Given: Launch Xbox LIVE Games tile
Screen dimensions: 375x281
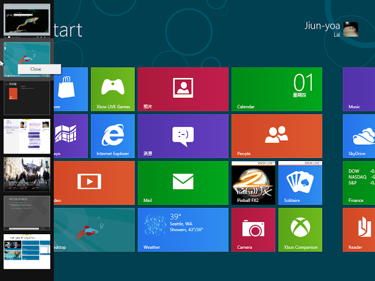Looking at the screenshot, I should [x=112, y=89].
